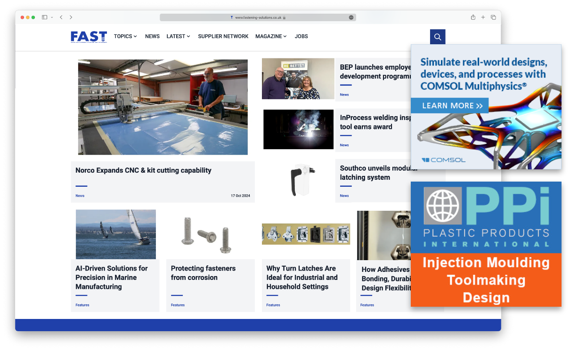Open the SUPPLIER NETWORK menu item
The image size is (570, 350).
pyautogui.click(x=223, y=36)
